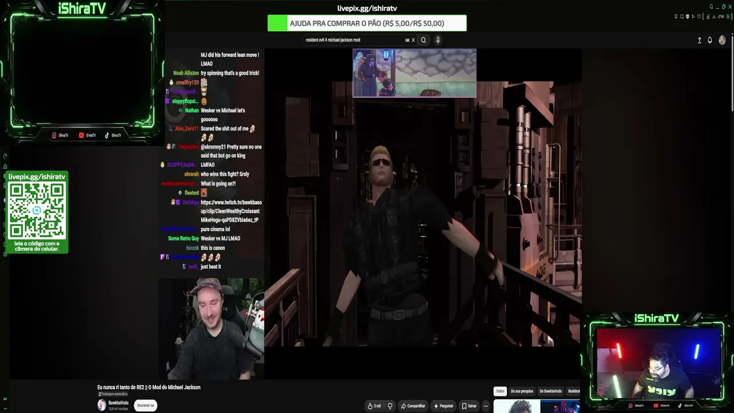Click the browser play-triangle icon

[693, 17]
